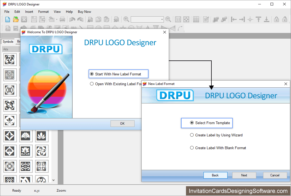Image resolution: width=291 pixels, height=196 pixels.
Task: Click the Arts category header
Action: pos(11,49)
